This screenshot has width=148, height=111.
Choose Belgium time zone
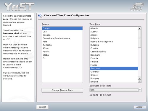tap(114, 38)
